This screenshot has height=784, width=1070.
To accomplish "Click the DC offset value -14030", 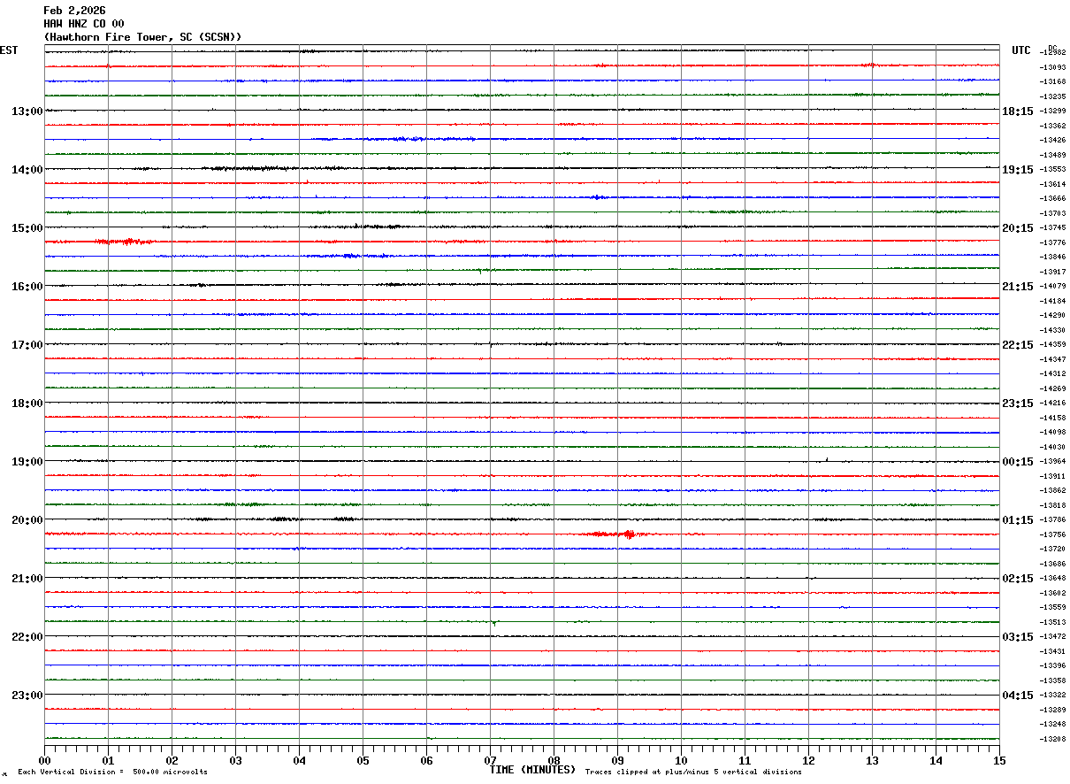I will click(x=1053, y=447).
